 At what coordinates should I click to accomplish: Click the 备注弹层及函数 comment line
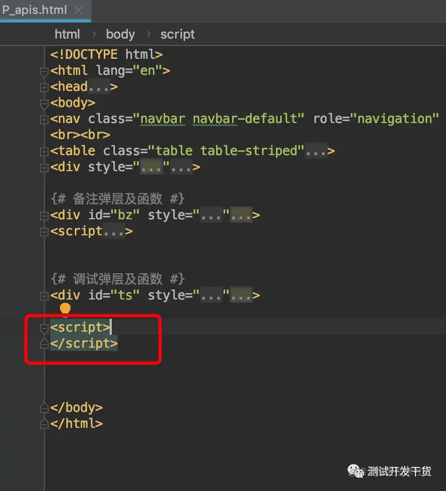(x=118, y=199)
